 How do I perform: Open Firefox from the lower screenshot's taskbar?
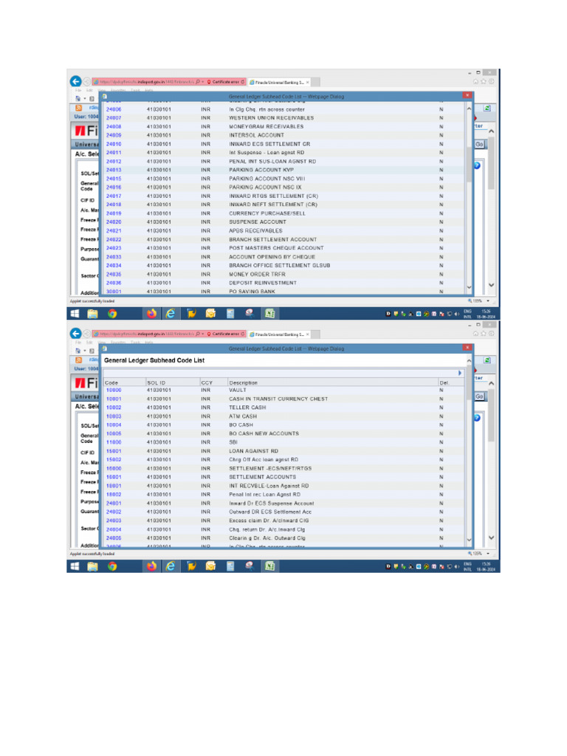[151, 566]
